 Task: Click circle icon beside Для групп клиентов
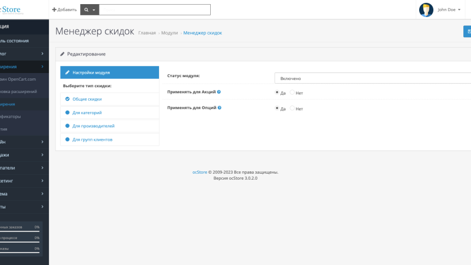pos(67,140)
